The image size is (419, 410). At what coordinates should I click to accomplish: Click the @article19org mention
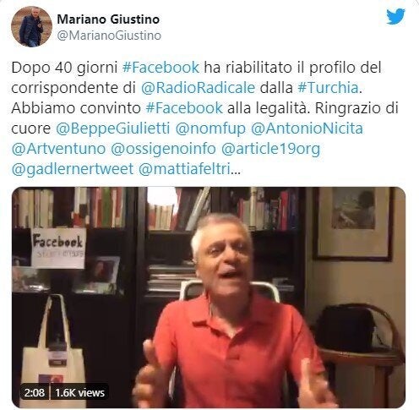[x=270, y=150]
